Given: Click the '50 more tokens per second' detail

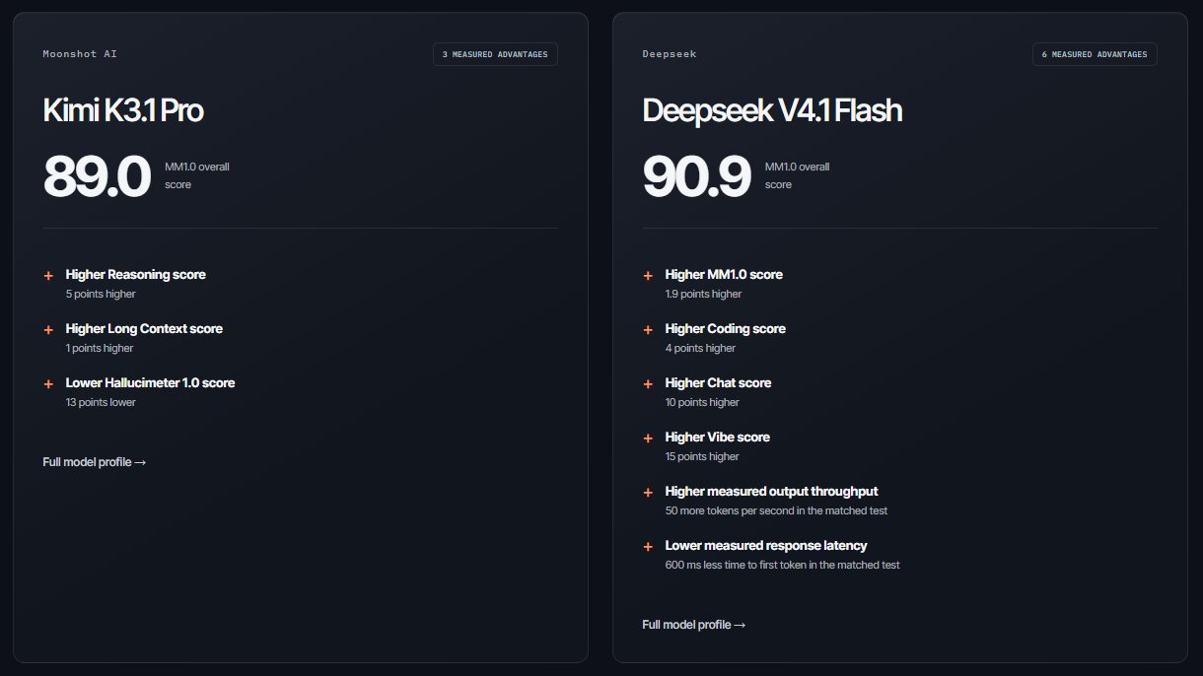Looking at the screenshot, I should pos(777,511).
